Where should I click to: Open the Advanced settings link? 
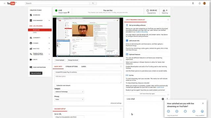(116, 103)
